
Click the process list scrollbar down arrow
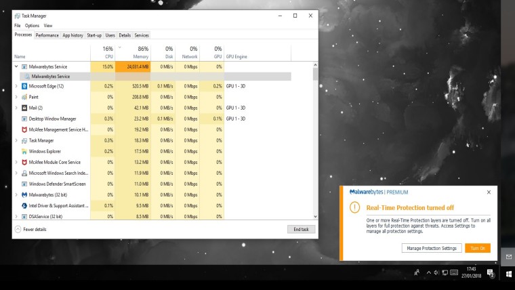click(315, 216)
